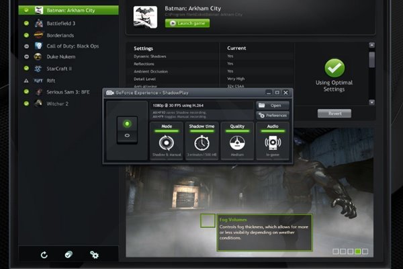Click the 1080p @ 30 FPS status text
This screenshot has height=269, width=403.
pos(178,106)
